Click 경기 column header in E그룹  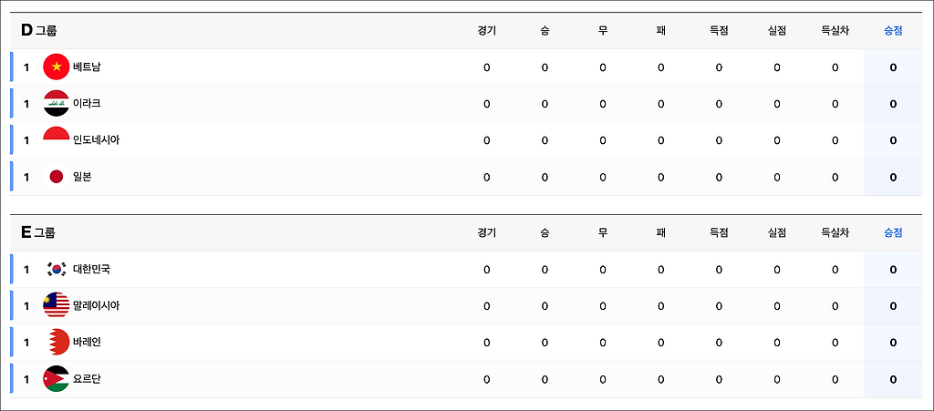[x=486, y=232]
